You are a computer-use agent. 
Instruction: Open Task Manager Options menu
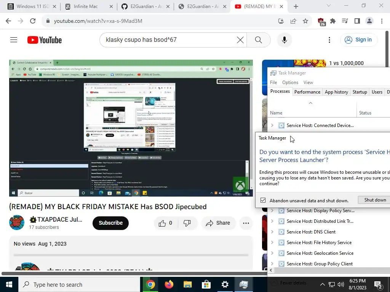290,83
